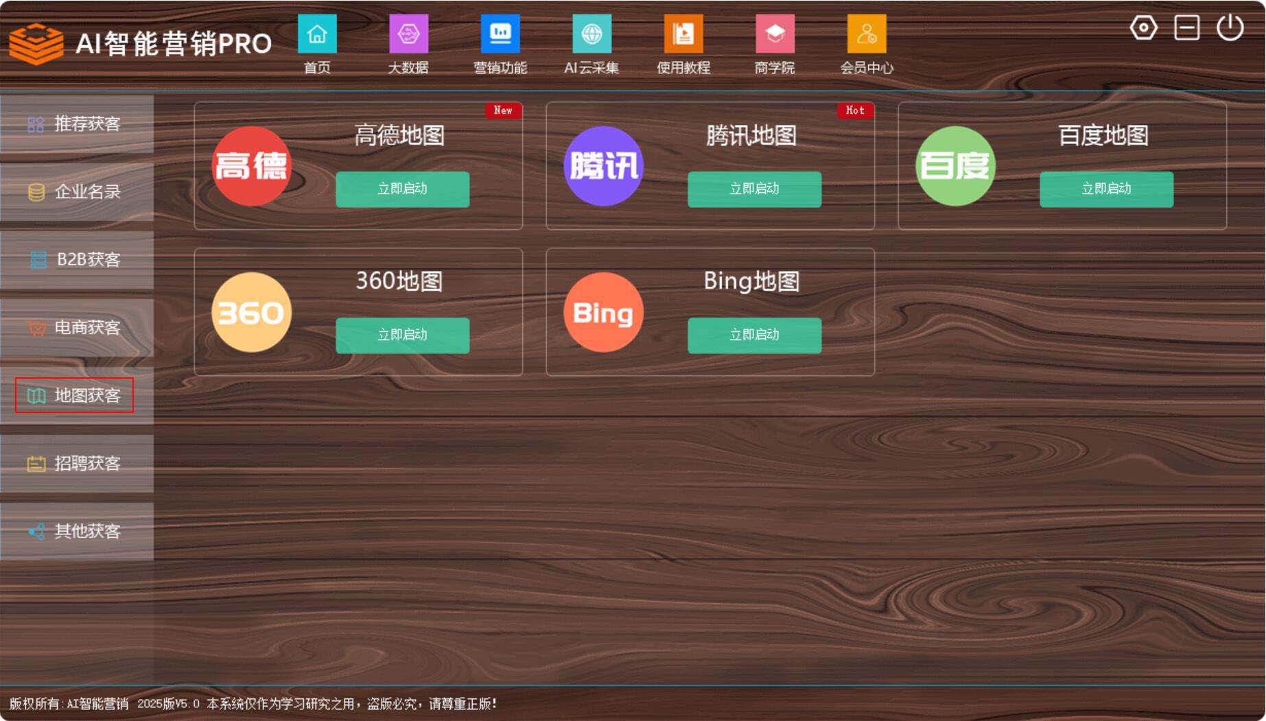Open the B2B获客 sidebar section
Image resolution: width=1266 pixels, height=721 pixels.
[76, 260]
